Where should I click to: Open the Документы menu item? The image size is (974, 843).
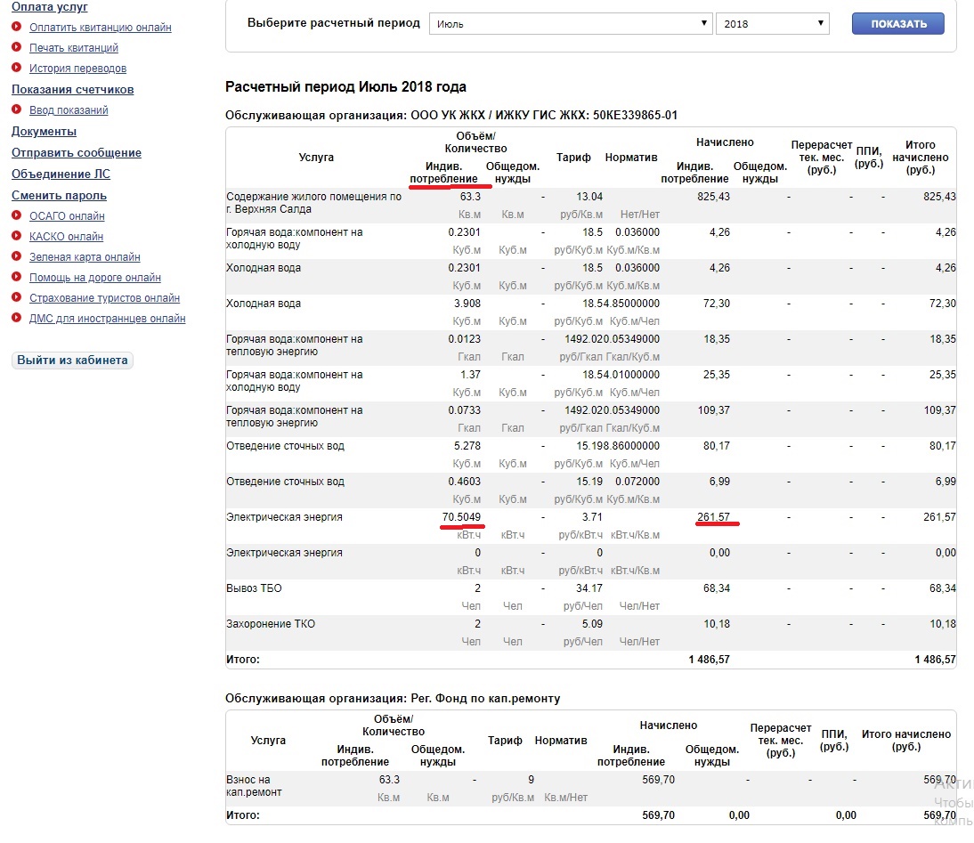44,131
